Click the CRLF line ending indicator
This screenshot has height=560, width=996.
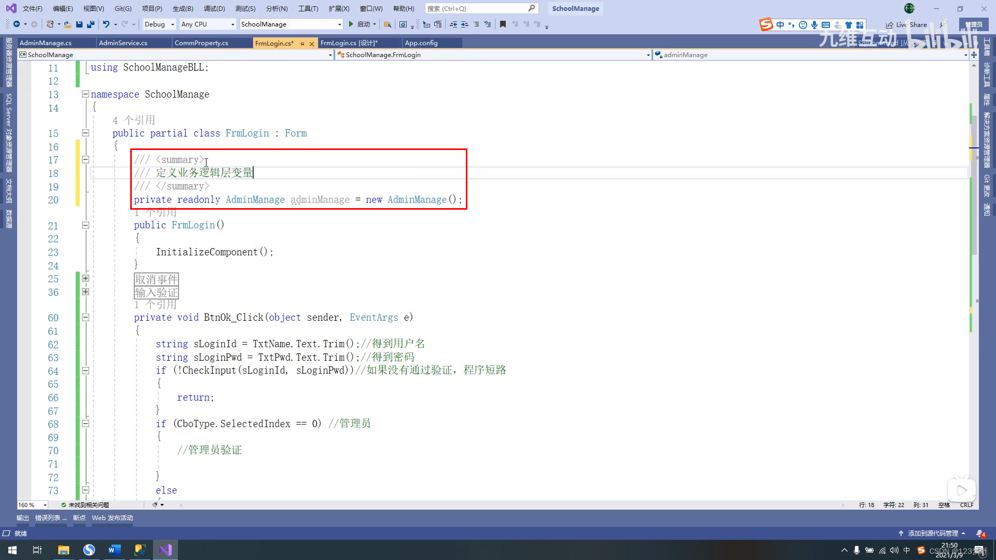tap(966, 505)
